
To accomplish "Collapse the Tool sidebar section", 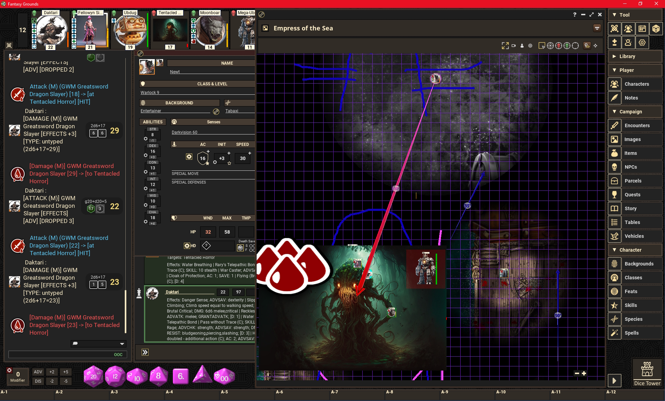I will coord(635,15).
